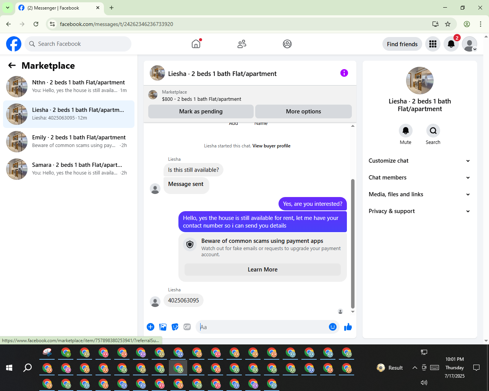View site information in the address bar
This screenshot has width=489, height=391.
click(53, 24)
